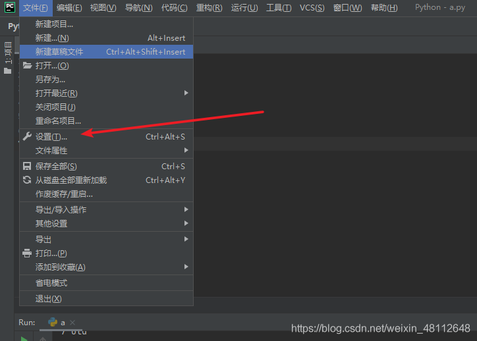
Task: Click the project folder icon in left sidebar
Action: [8, 71]
